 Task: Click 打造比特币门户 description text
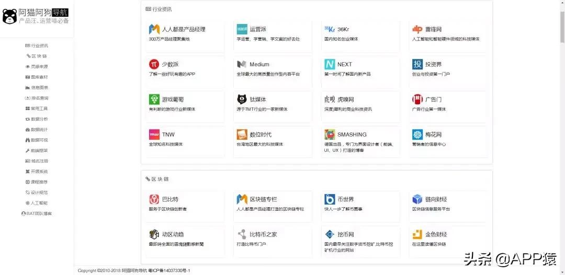pyautogui.click(x=252, y=244)
